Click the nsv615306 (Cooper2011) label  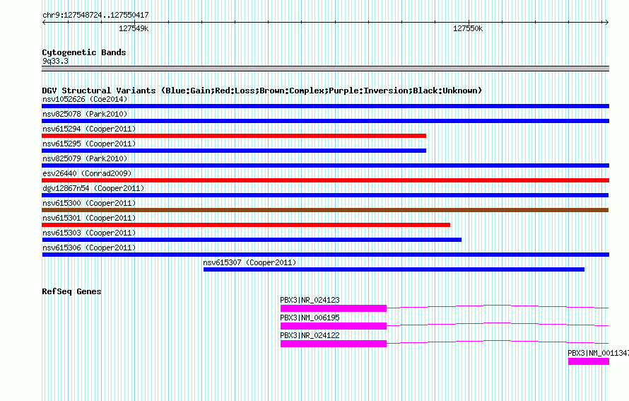point(89,248)
